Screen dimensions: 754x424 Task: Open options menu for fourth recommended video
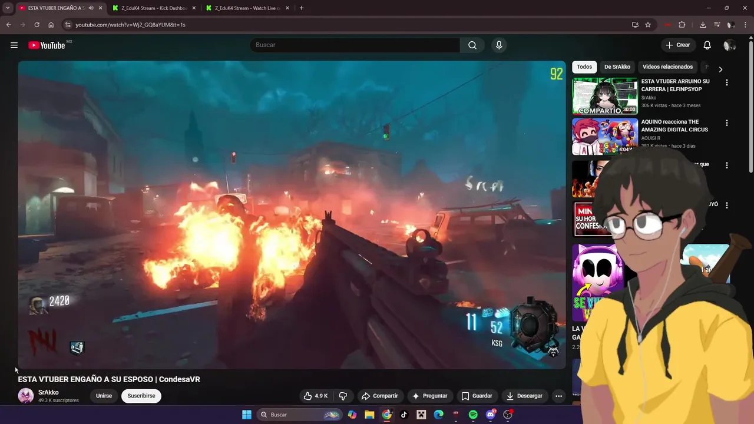726,206
